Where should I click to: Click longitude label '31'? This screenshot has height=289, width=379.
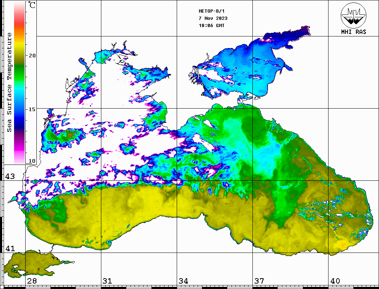(107, 281)
